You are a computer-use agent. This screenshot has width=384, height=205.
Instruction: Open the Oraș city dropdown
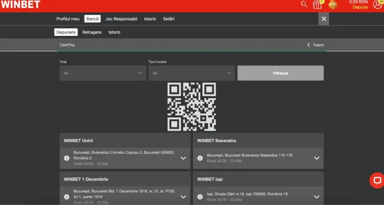[x=103, y=73]
